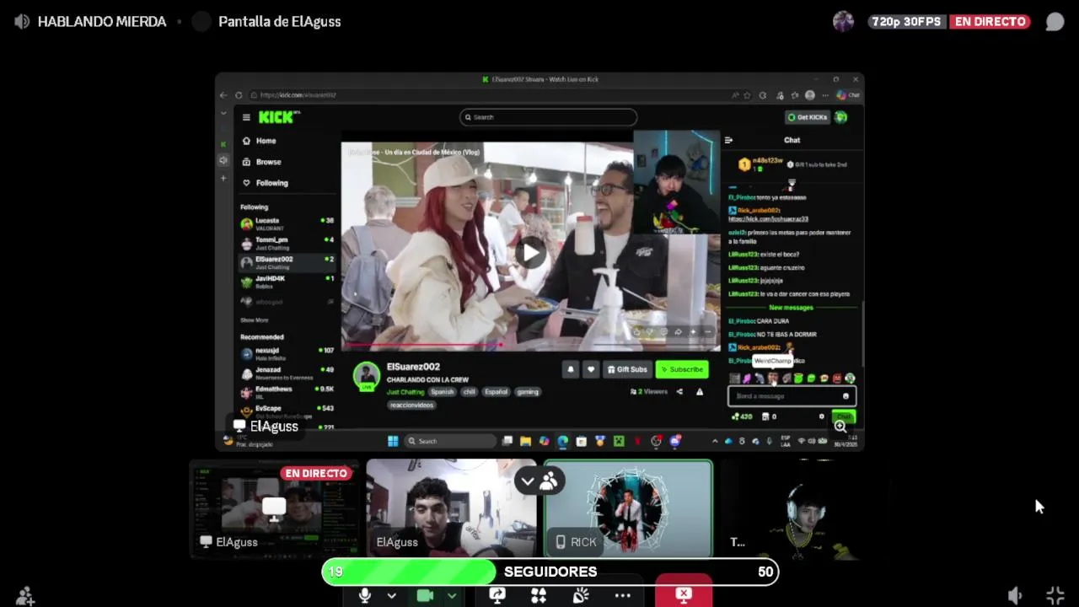
Task: Open Jenazad in Recommended list
Action: coord(287,373)
